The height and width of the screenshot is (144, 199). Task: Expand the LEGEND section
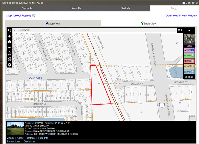(189, 77)
